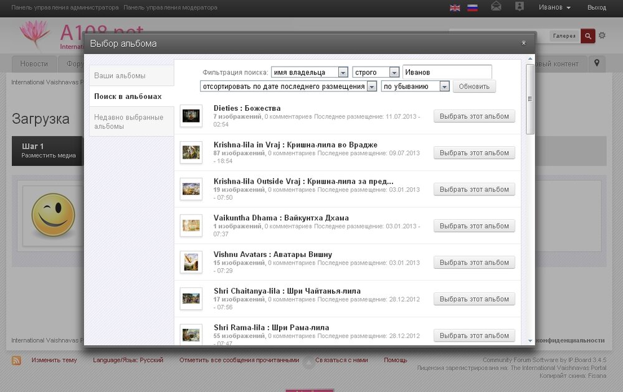Select 'Недавно выбранные альбомы' tab
Screen dimensions: 623x392
pos(131,122)
